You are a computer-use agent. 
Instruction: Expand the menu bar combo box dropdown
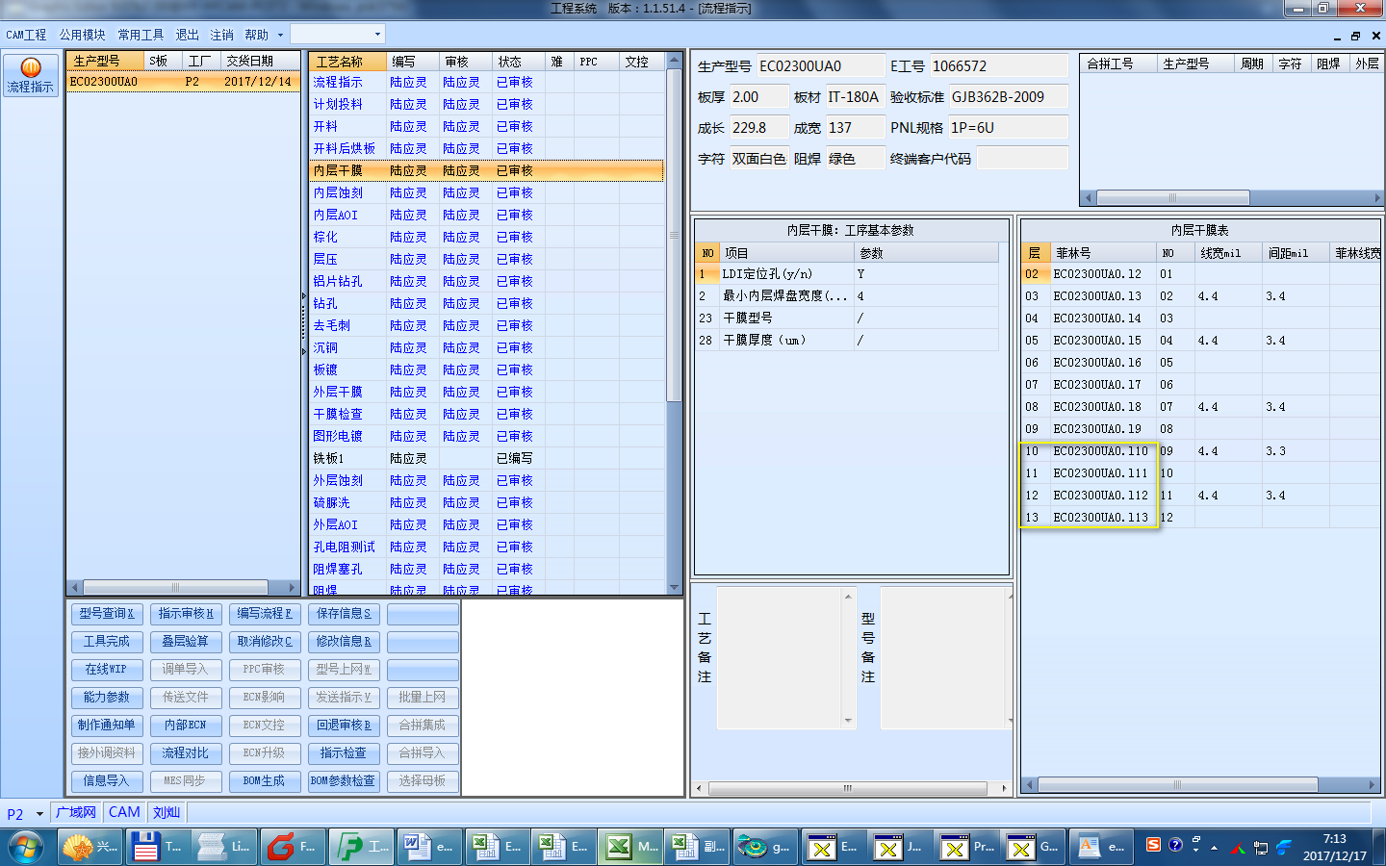(377, 35)
